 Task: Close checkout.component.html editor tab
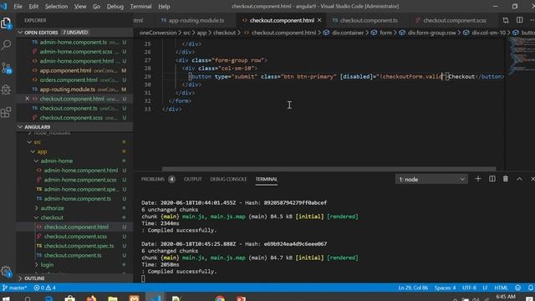(x=319, y=20)
